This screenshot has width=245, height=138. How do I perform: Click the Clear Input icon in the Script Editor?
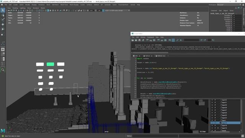tap(151, 40)
